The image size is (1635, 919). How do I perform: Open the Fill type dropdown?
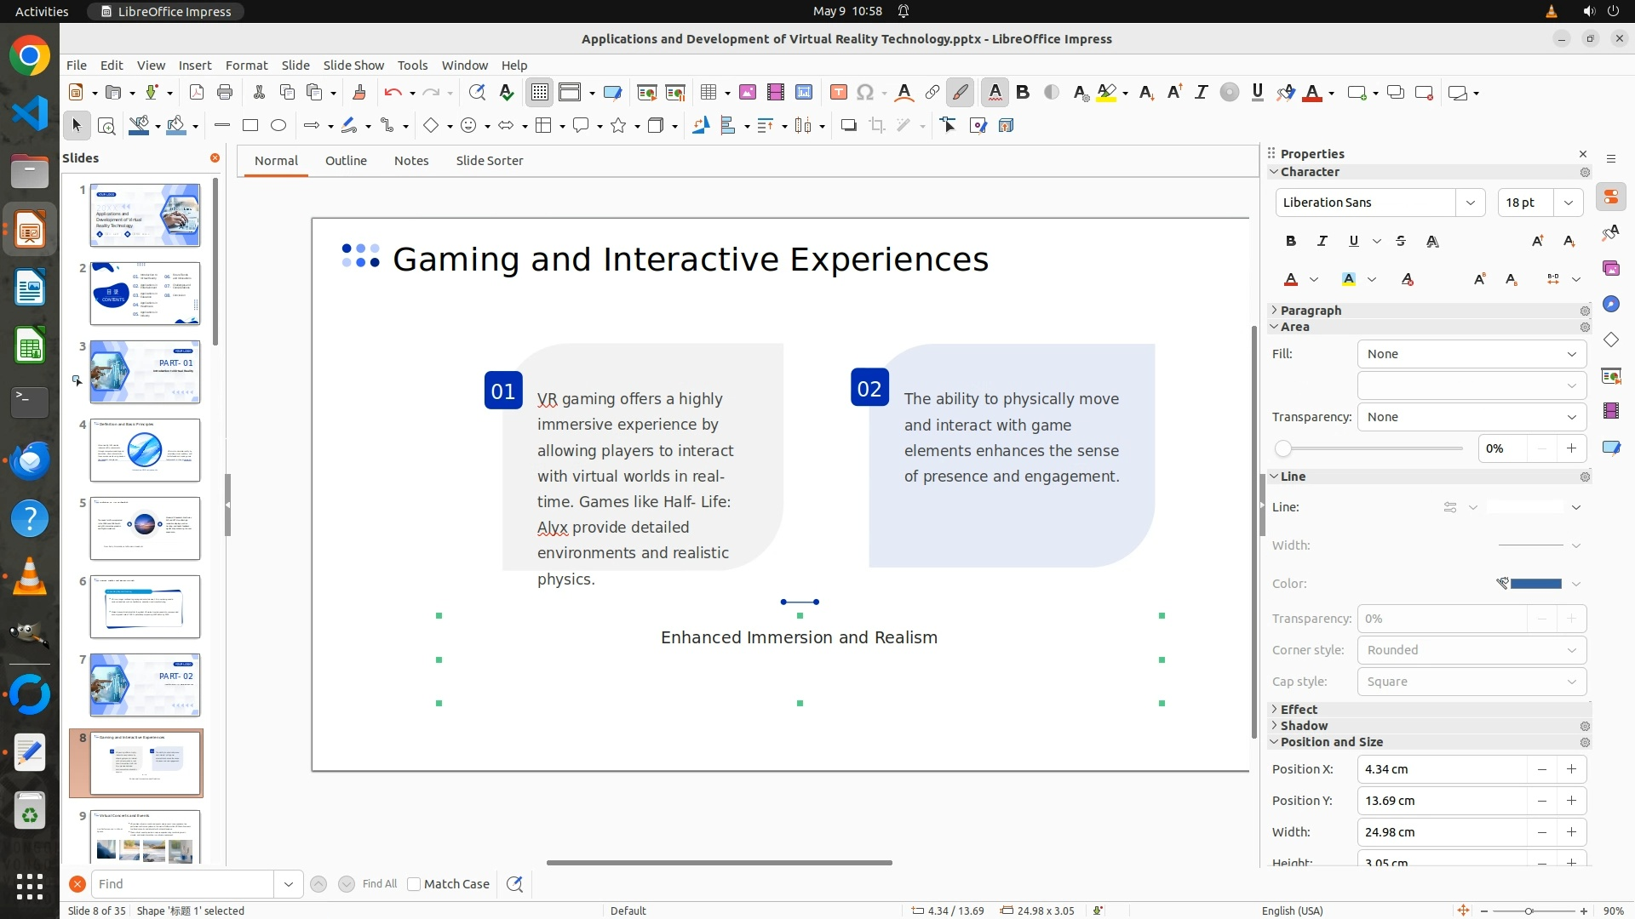1471,354
